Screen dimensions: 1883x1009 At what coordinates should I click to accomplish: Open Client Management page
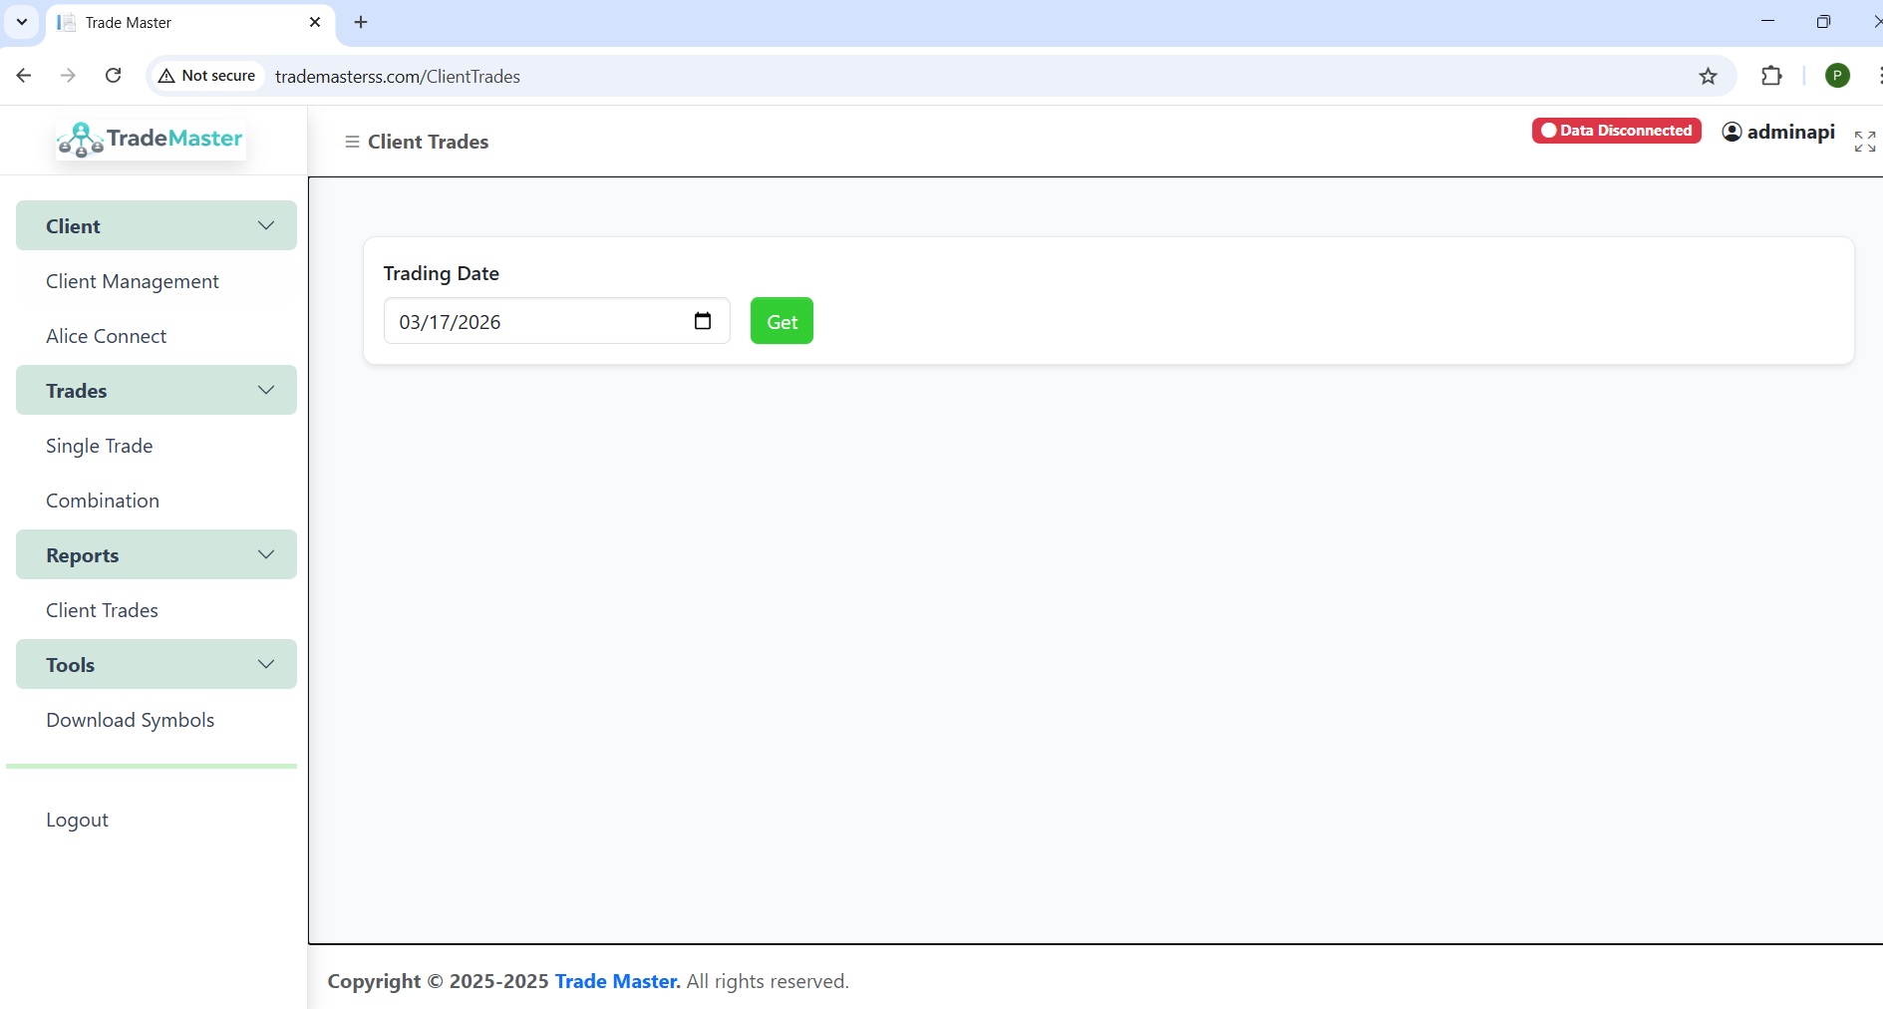[133, 281]
